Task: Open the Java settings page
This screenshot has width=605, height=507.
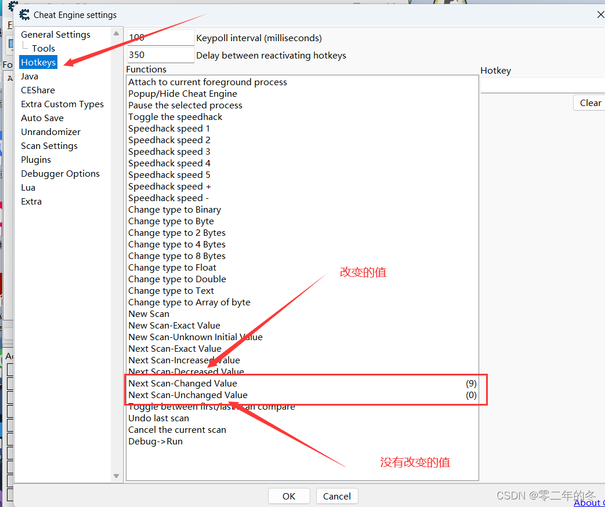Action: tap(30, 76)
